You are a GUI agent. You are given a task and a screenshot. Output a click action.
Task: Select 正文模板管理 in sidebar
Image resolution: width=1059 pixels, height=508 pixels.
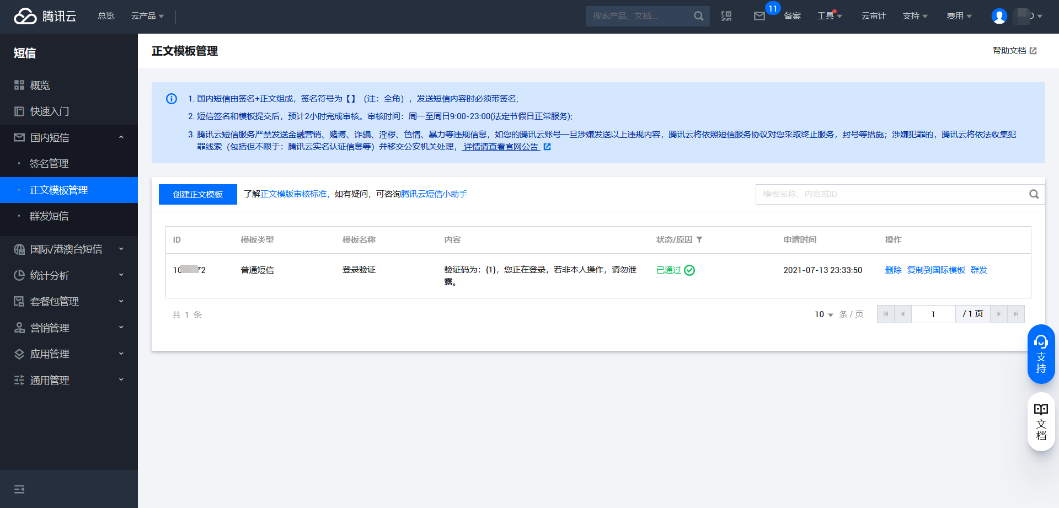(x=69, y=190)
